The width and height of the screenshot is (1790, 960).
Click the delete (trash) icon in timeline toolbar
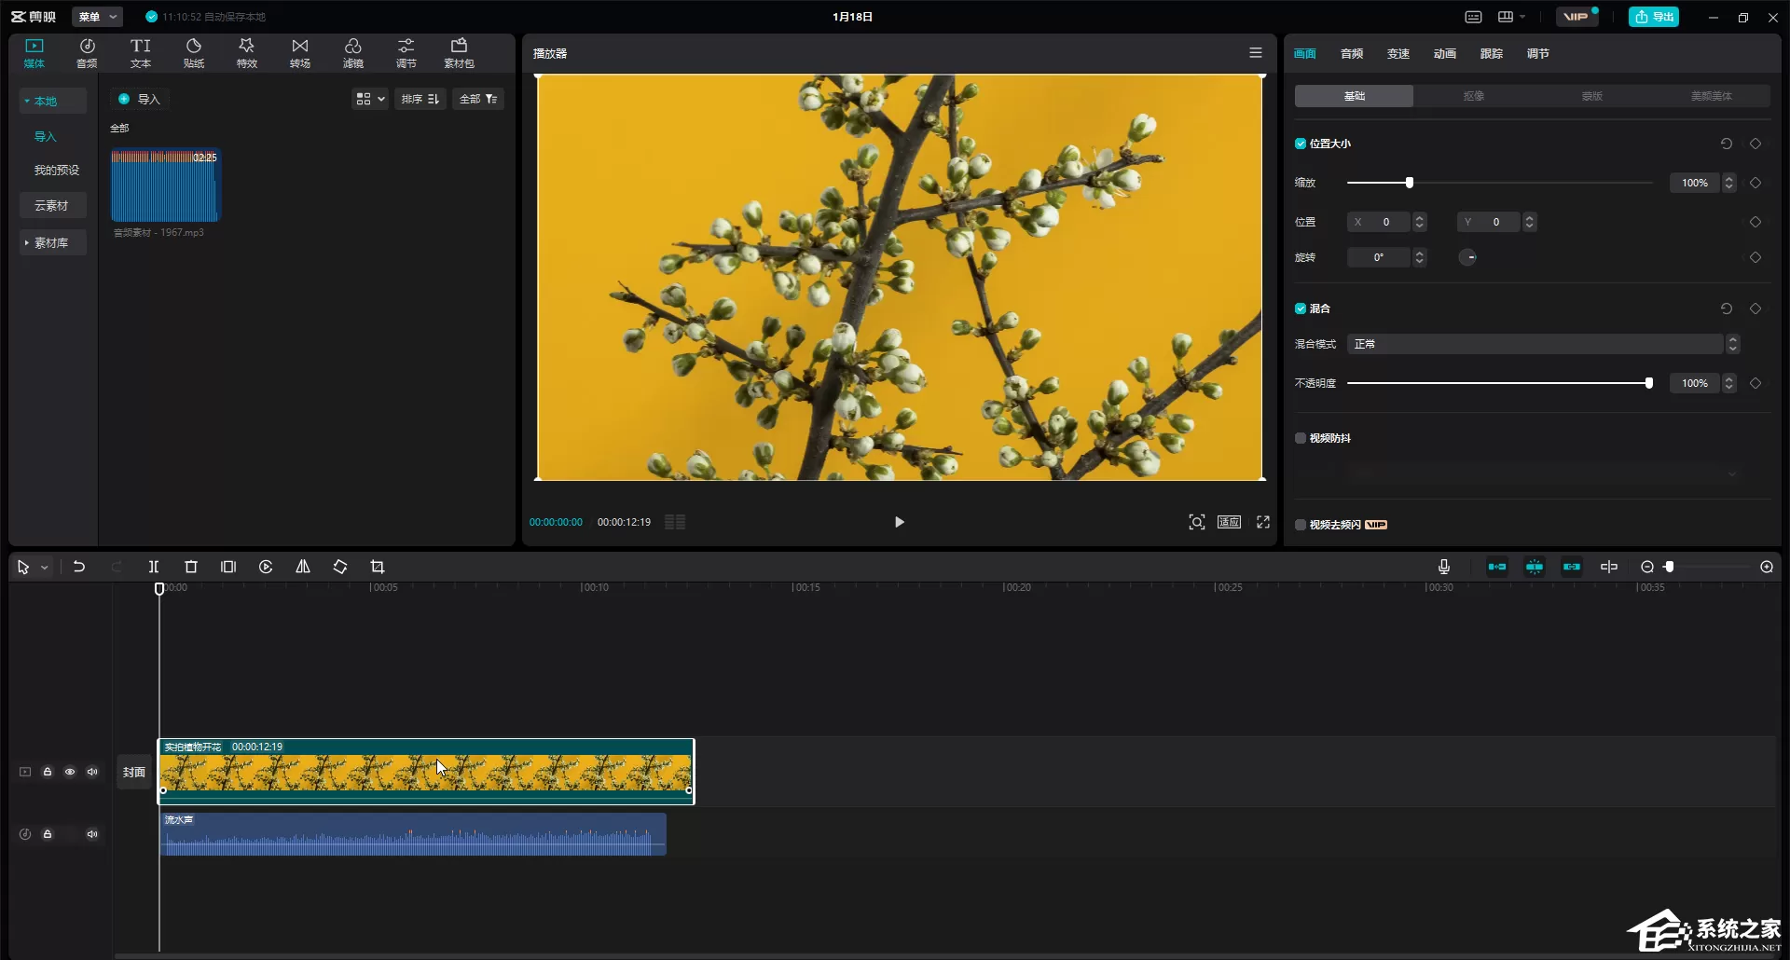pos(191,567)
